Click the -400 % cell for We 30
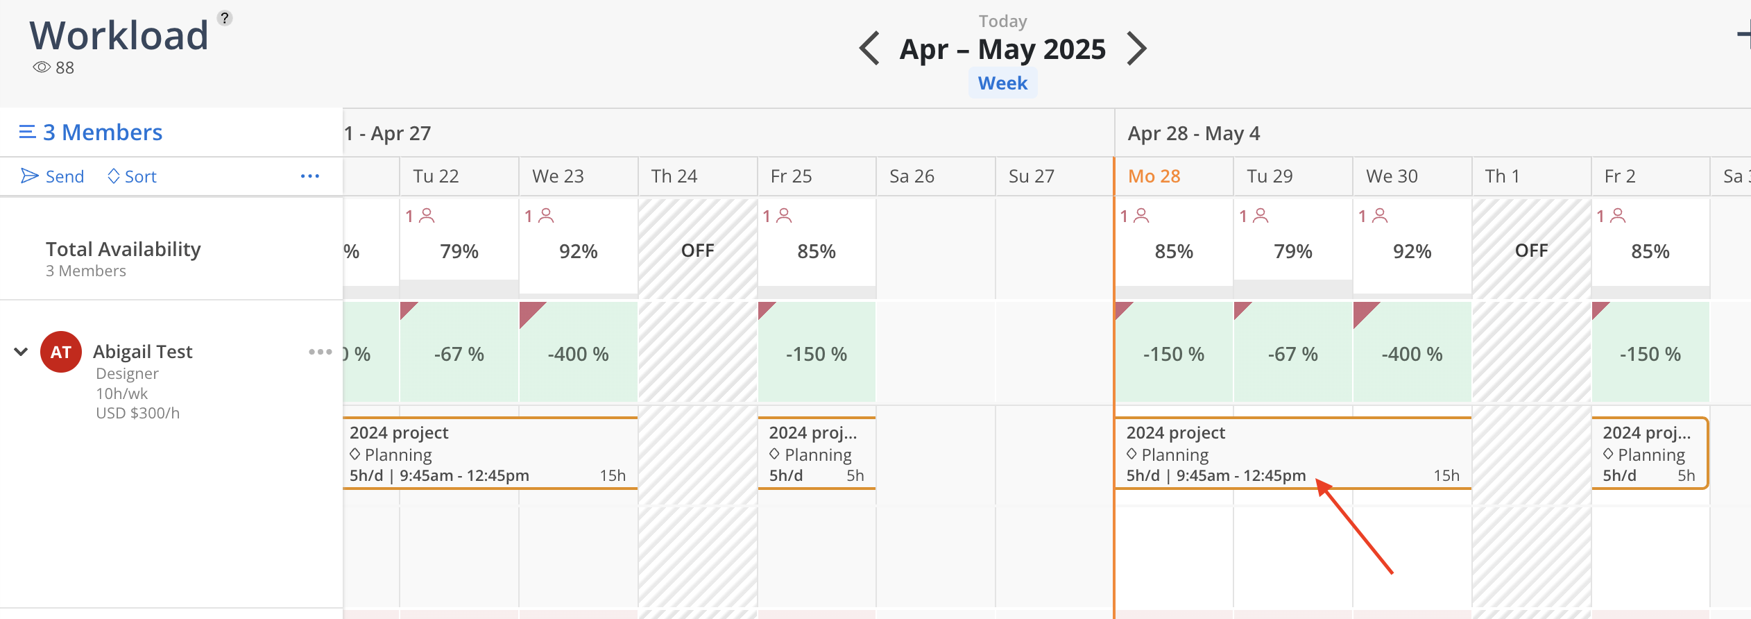The image size is (1751, 619). click(x=1412, y=353)
